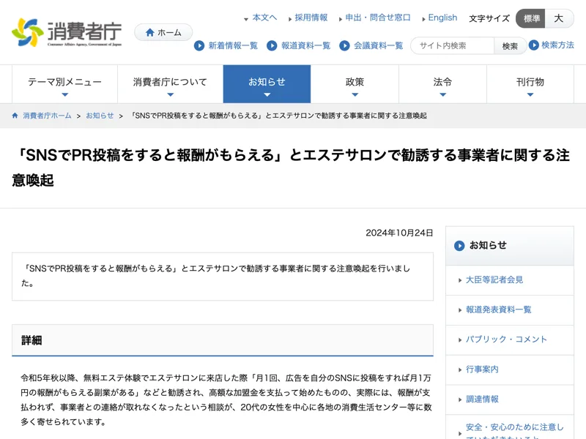Expand the 法令 navigation menu

[x=442, y=84]
